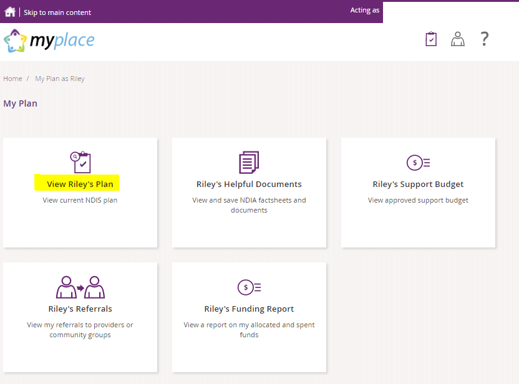Click 'View a report on my allocated' description
The image size is (519, 384).
point(249,330)
